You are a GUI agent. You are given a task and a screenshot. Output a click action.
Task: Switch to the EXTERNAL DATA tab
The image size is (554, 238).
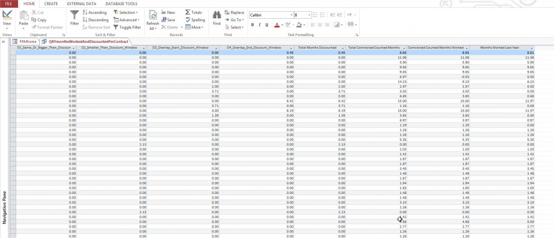click(x=82, y=4)
